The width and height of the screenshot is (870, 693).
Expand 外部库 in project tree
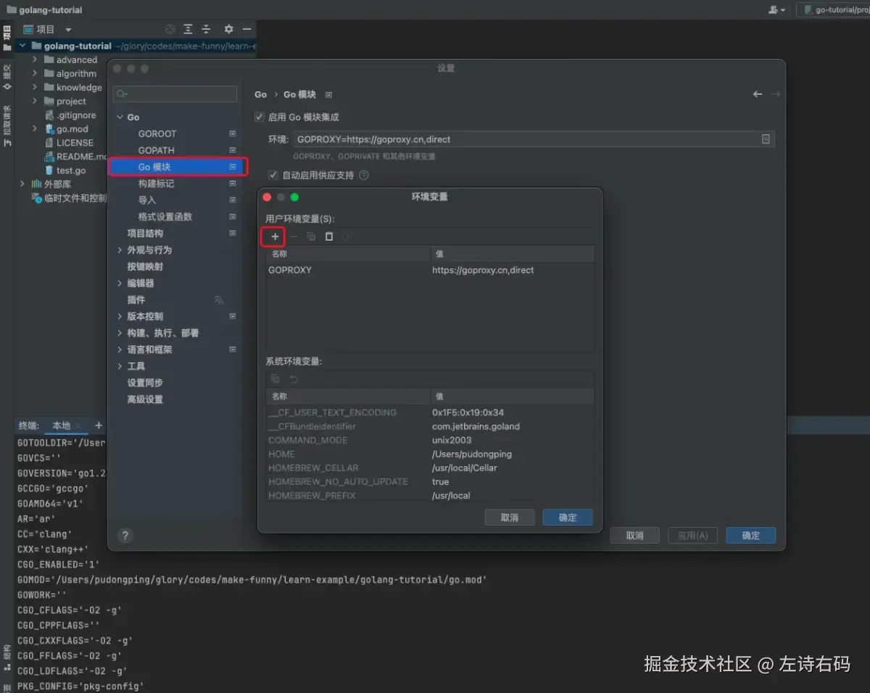pos(23,184)
